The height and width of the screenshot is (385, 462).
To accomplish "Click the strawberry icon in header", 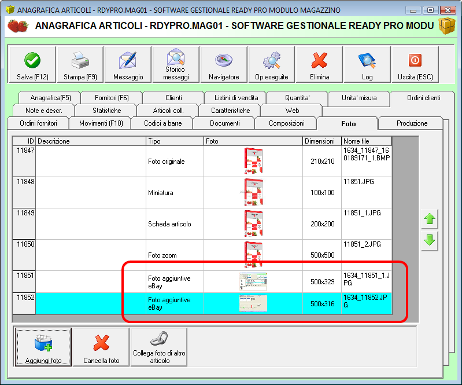I will [x=18, y=26].
